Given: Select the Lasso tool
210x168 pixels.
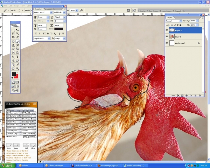Looking at the screenshot, I should [13, 33].
